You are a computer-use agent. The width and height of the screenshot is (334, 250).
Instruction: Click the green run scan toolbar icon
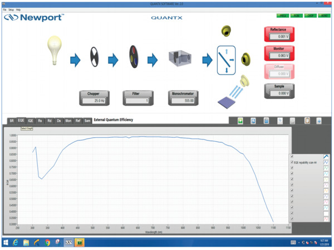(240, 121)
